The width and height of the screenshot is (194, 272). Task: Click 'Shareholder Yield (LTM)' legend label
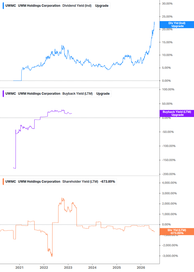click(80, 181)
